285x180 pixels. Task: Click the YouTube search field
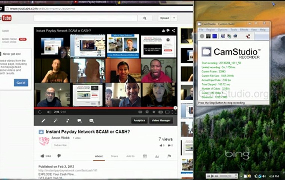pyautogui.click(x=86, y=18)
